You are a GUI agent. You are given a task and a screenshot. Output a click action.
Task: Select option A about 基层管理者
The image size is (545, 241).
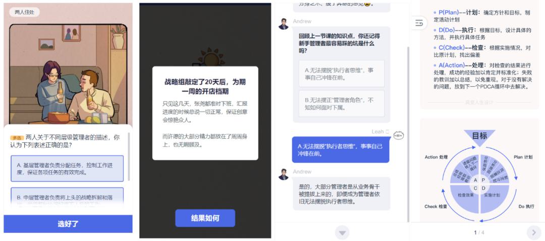click(x=67, y=168)
